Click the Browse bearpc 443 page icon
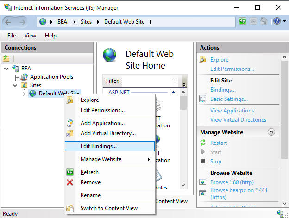 point(202,193)
